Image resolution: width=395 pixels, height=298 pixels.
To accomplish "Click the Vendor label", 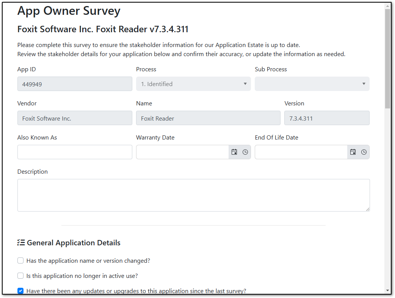I will pos(27,103).
